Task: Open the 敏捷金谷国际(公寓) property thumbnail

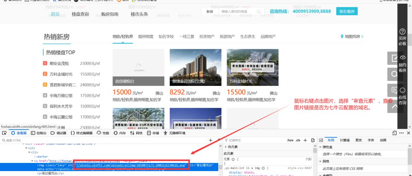Action: click(195, 67)
